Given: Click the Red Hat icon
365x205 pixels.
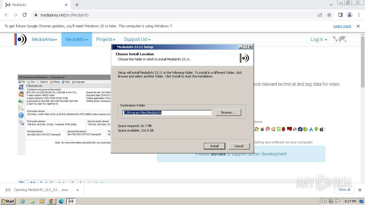Looking at the screenshot, I should [289, 129].
